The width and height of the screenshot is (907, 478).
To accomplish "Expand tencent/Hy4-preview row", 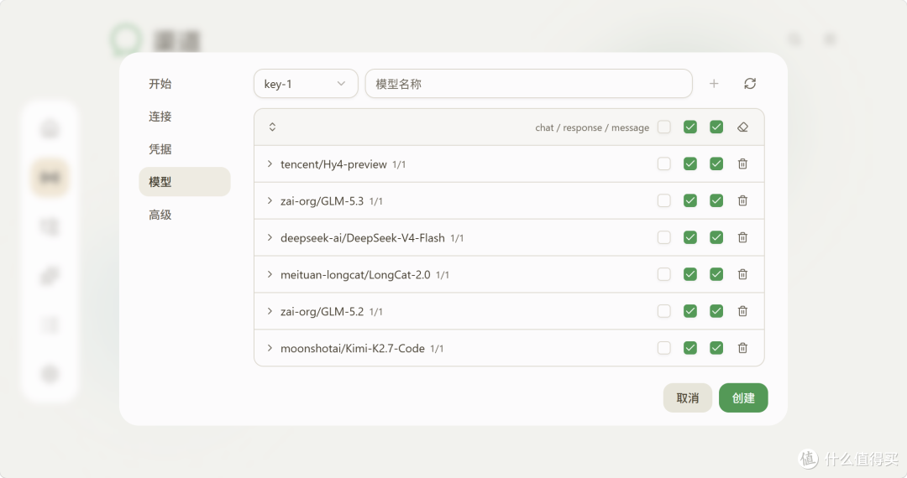I will pos(270,164).
